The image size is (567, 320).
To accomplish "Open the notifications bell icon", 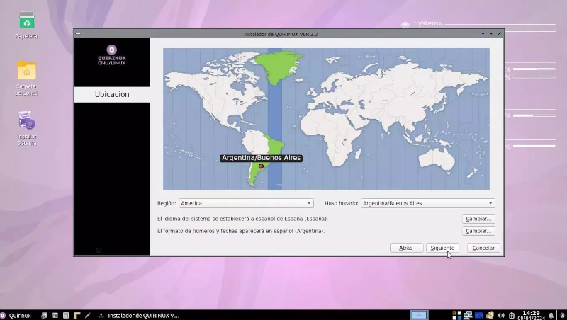I will tap(551, 315).
